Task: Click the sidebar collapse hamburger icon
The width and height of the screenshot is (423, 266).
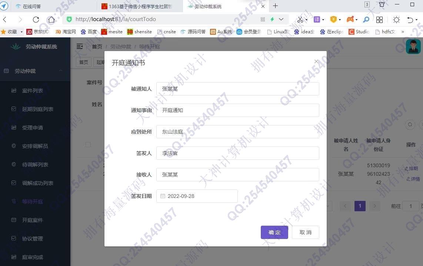Action: (80, 46)
